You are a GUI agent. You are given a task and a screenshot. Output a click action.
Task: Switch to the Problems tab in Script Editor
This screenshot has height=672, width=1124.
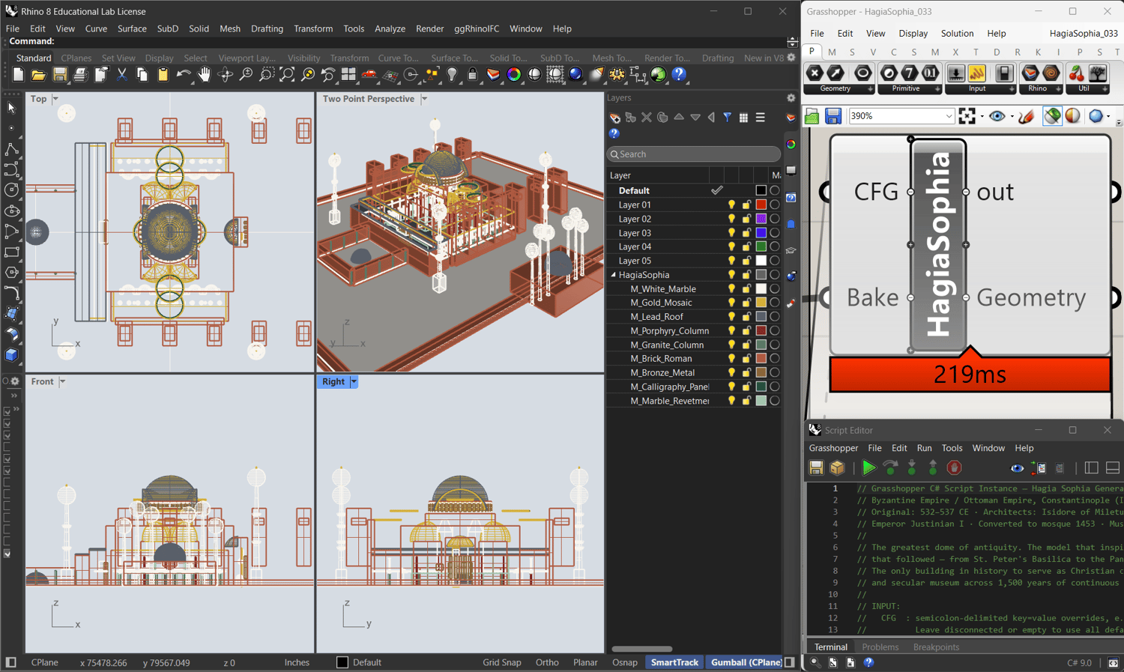(x=880, y=647)
